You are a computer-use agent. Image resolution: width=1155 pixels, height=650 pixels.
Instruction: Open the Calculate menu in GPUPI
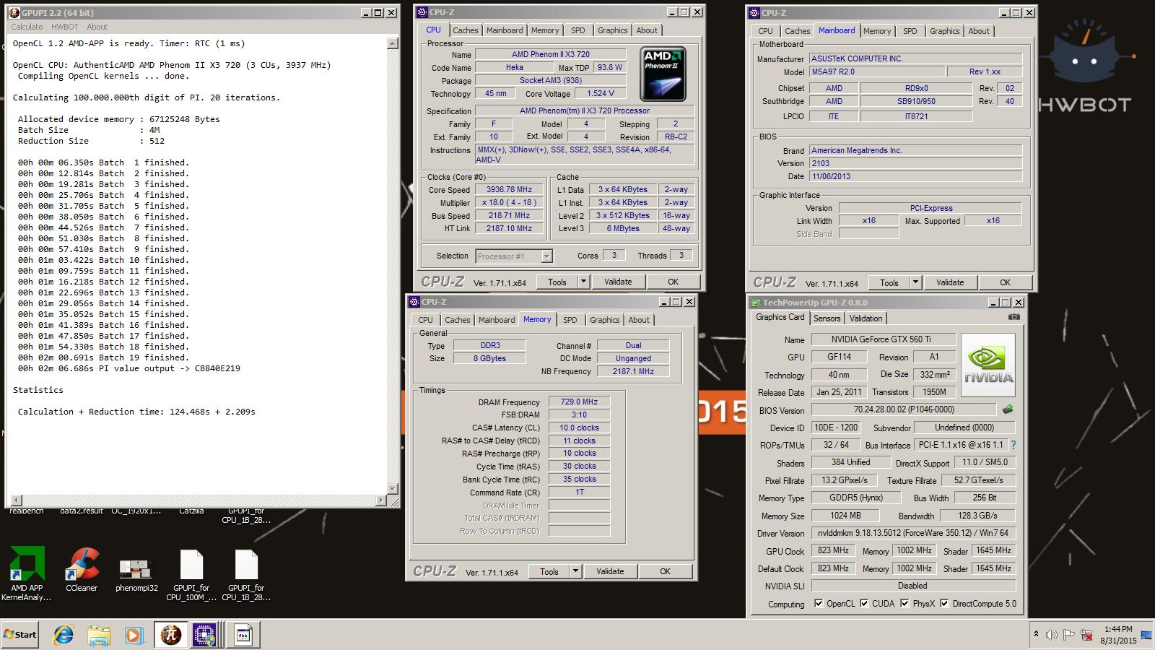(27, 27)
